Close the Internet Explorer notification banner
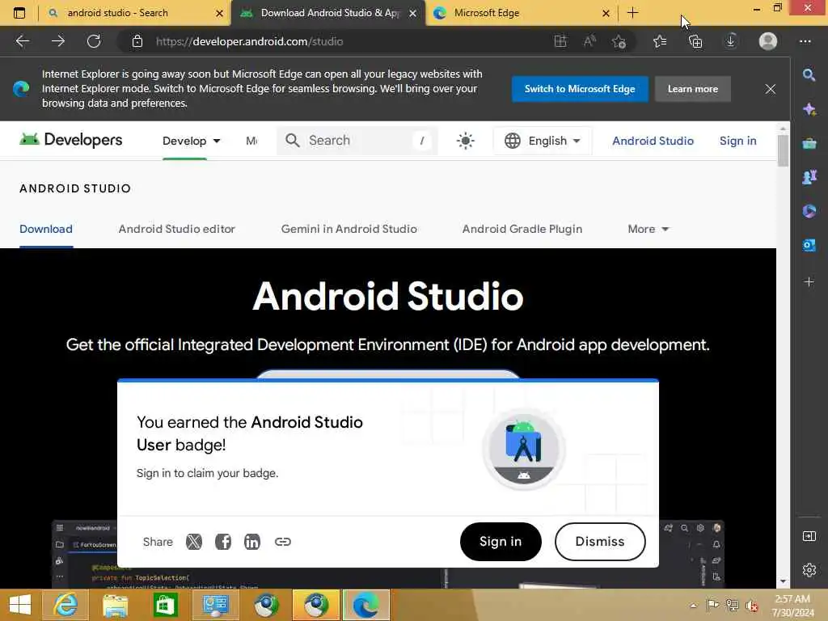The image size is (828, 621). pos(771,89)
